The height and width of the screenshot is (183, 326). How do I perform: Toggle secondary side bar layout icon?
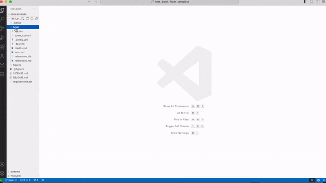317,2
